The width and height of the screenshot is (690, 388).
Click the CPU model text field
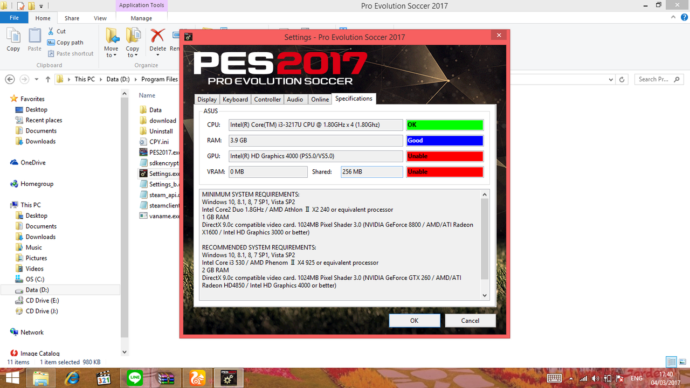click(315, 125)
